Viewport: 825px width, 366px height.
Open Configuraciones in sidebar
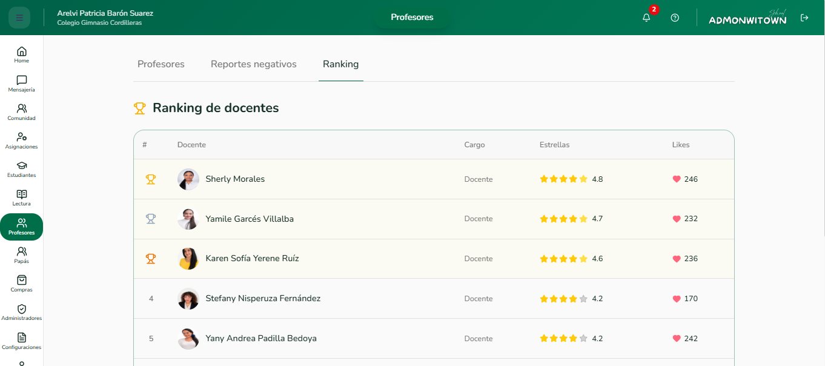[x=22, y=341]
